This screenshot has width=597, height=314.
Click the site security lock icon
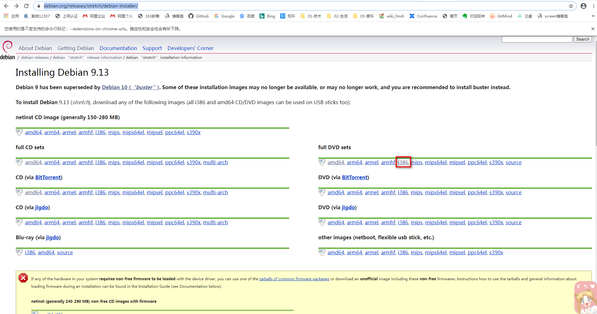tap(39, 6)
